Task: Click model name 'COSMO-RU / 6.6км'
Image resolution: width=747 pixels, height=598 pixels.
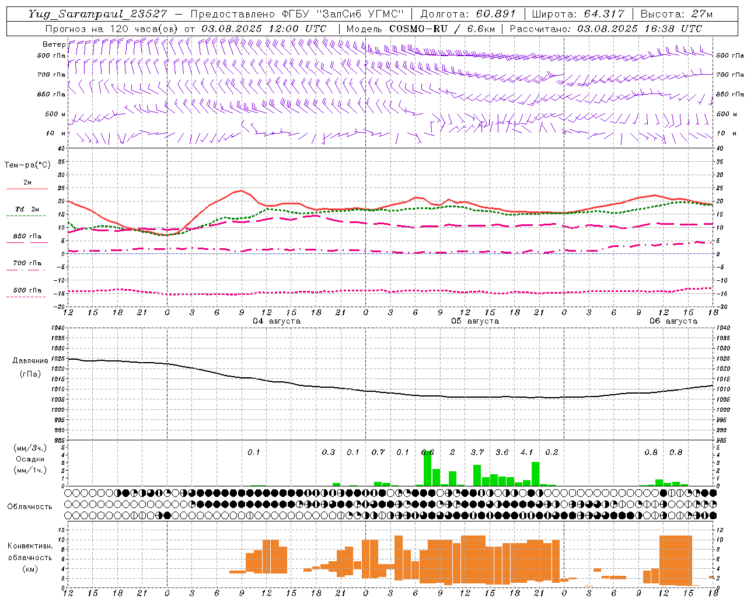Action: 442,29
